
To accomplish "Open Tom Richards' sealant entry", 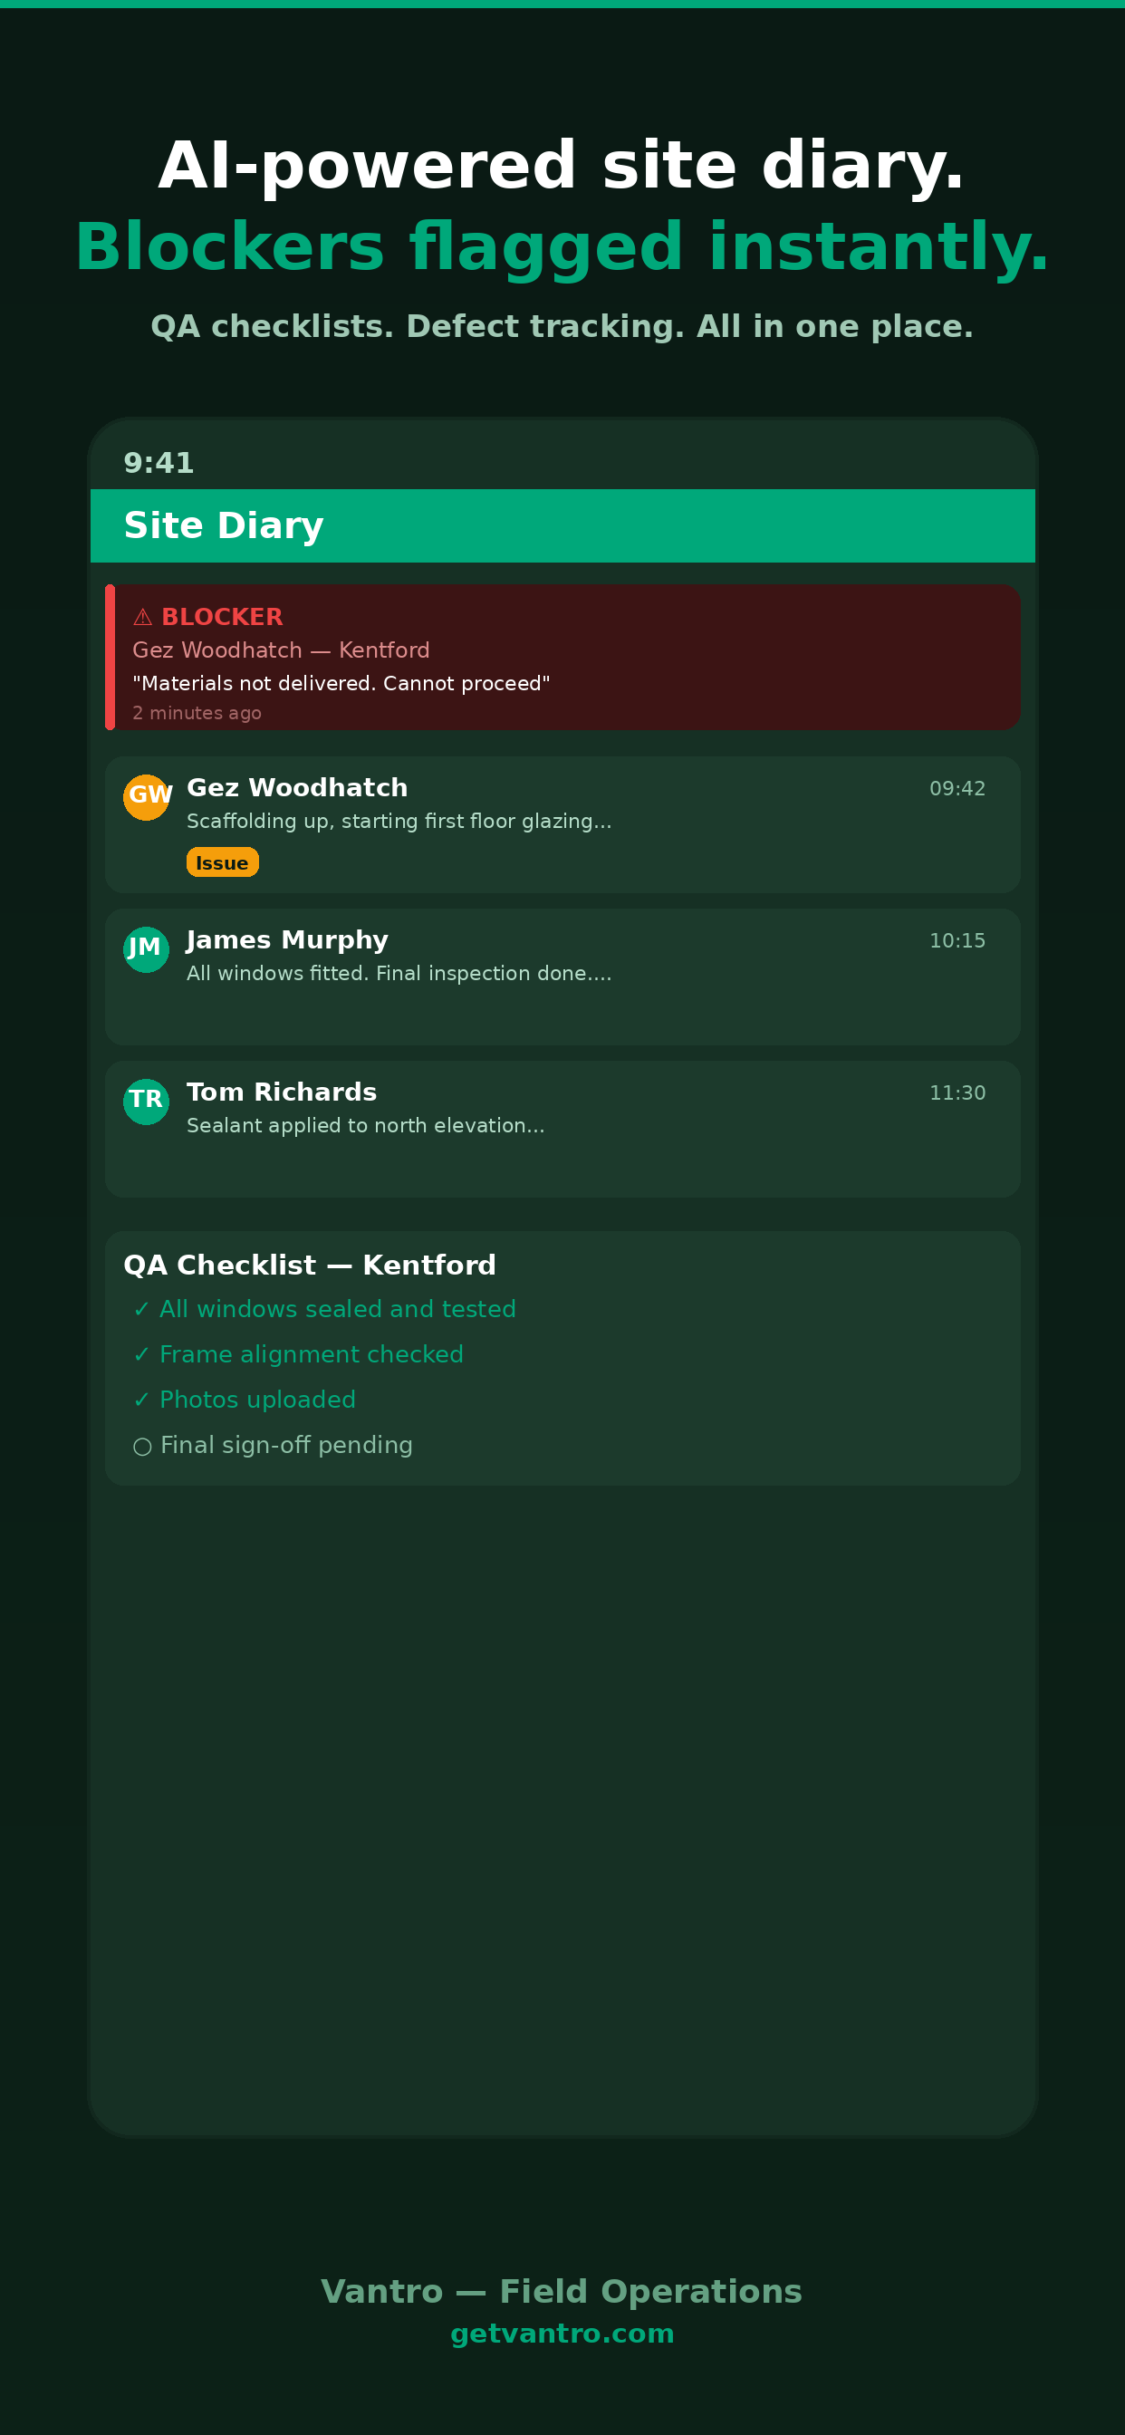I will [x=562, y=1129].
